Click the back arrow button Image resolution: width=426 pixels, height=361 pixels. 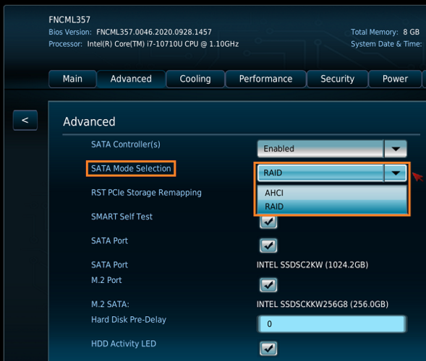(x=25, y=120)
